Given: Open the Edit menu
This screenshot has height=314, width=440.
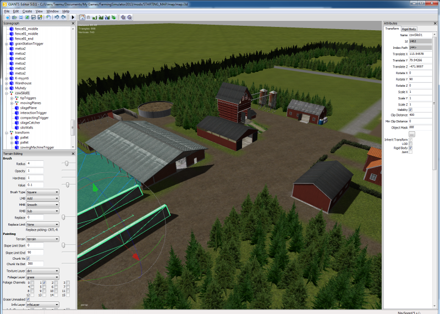Looking at the screenshot, I should (16, 11).
